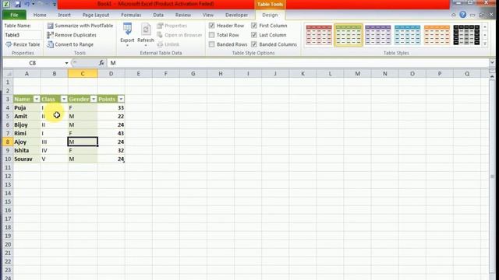Select the purple table style swatch
The image size is (499, 280).
[377, 35]
